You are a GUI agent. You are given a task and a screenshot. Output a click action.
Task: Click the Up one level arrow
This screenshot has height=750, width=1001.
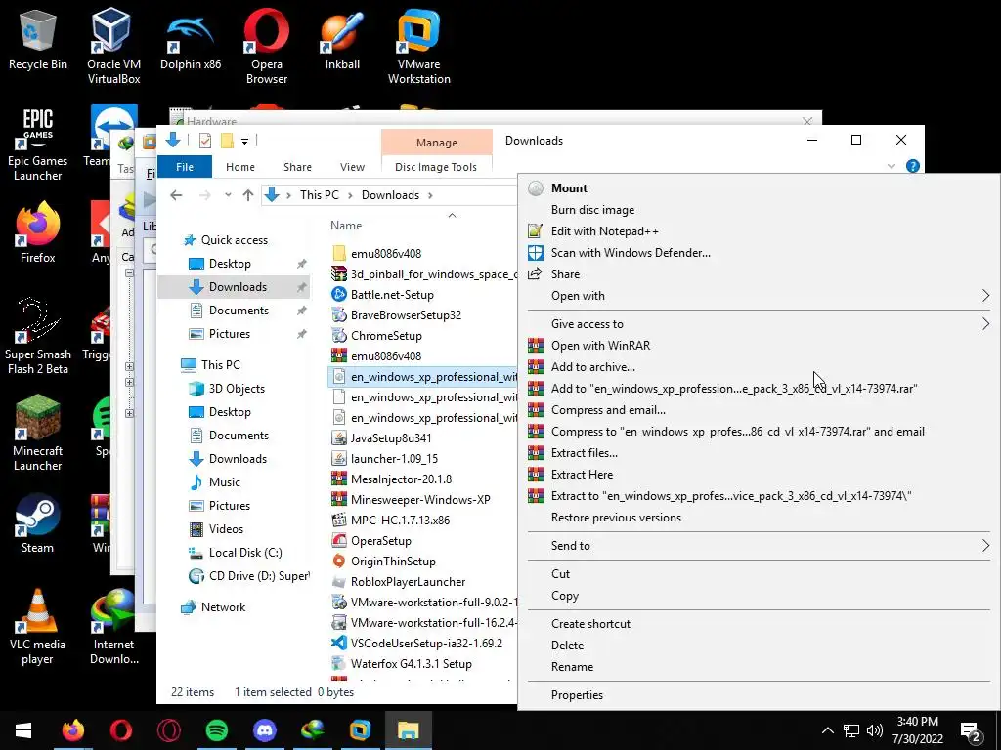tap(248, 195)
